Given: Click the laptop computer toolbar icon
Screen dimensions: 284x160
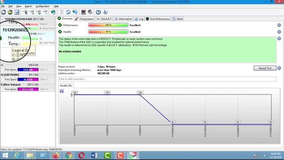Looking at the screenshot, I should click(x=83, y=12).
